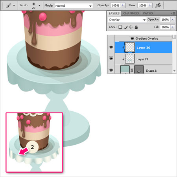Click the Shape 8 link chain icon

tap(132, 70)
